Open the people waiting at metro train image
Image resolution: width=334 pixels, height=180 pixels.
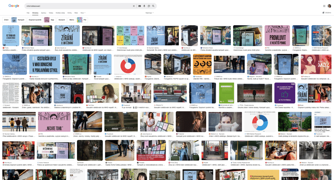[x=19, y=121]
